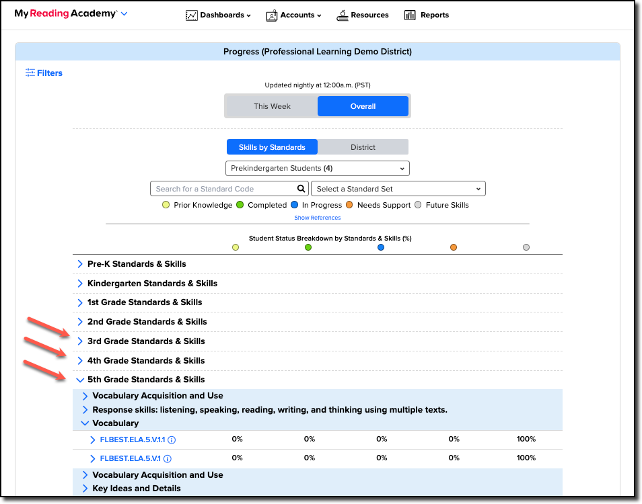
Task: Expand 2nd Grade Standards & Skills
Action: coord(80,322)
